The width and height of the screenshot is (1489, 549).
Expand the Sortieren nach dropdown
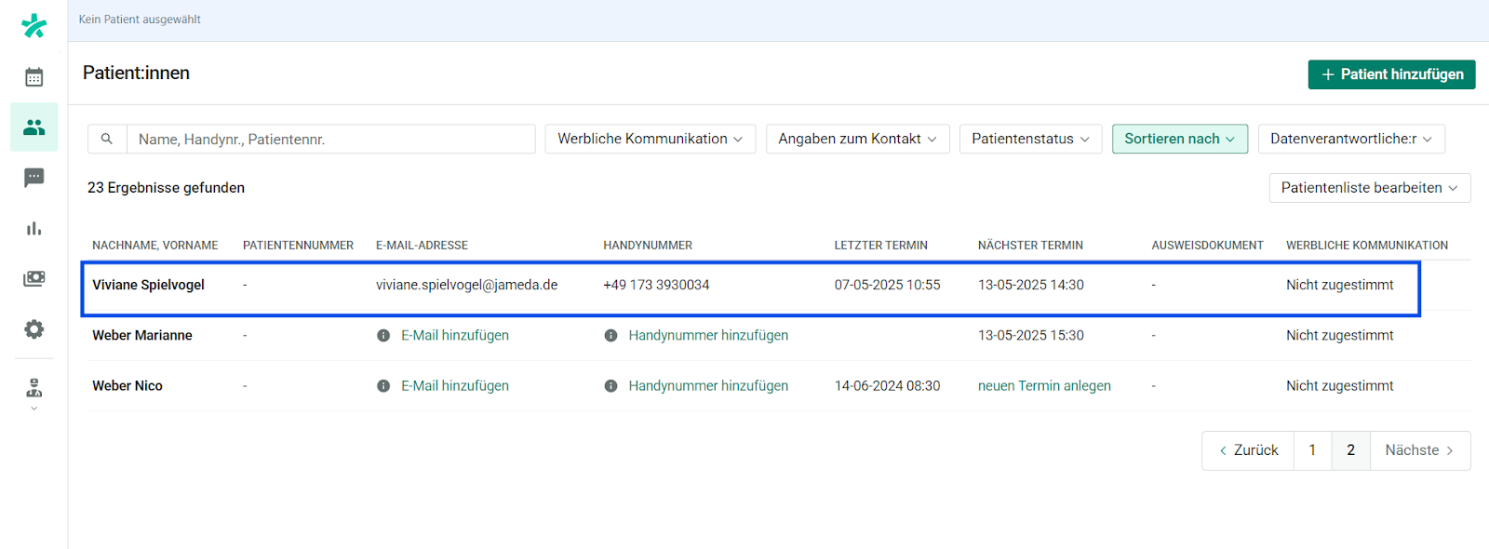pos(1180,139)
